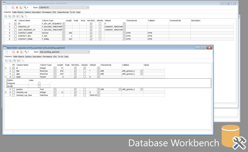Open wrench tools menu in CONTACTS editor

pos(26,8)
